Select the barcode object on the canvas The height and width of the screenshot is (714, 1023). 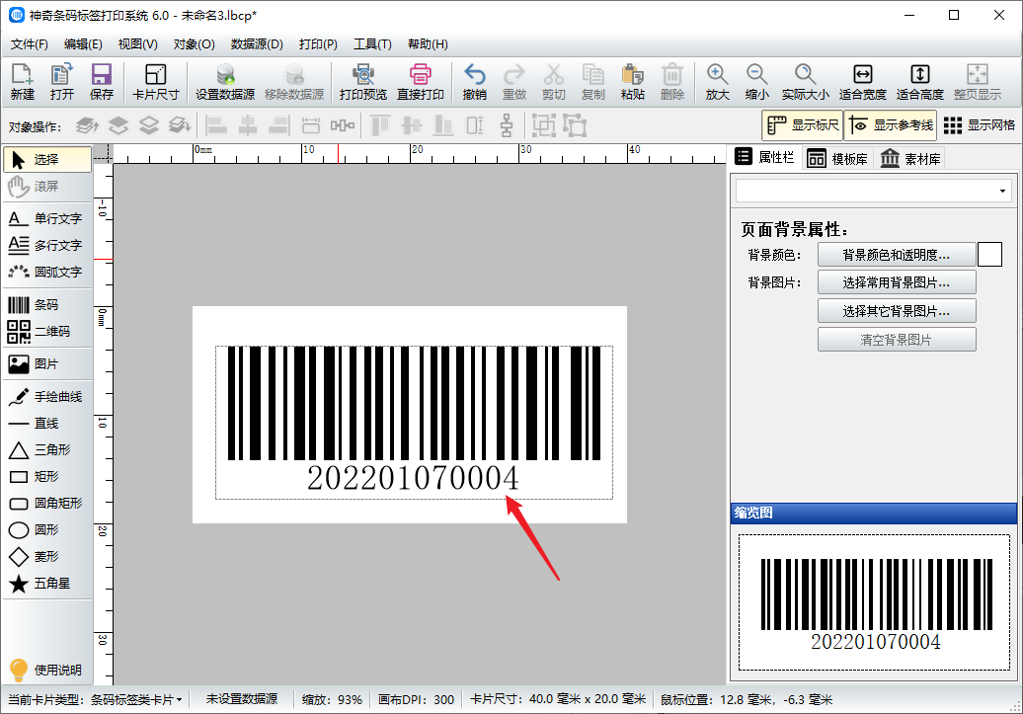point(415,423)
